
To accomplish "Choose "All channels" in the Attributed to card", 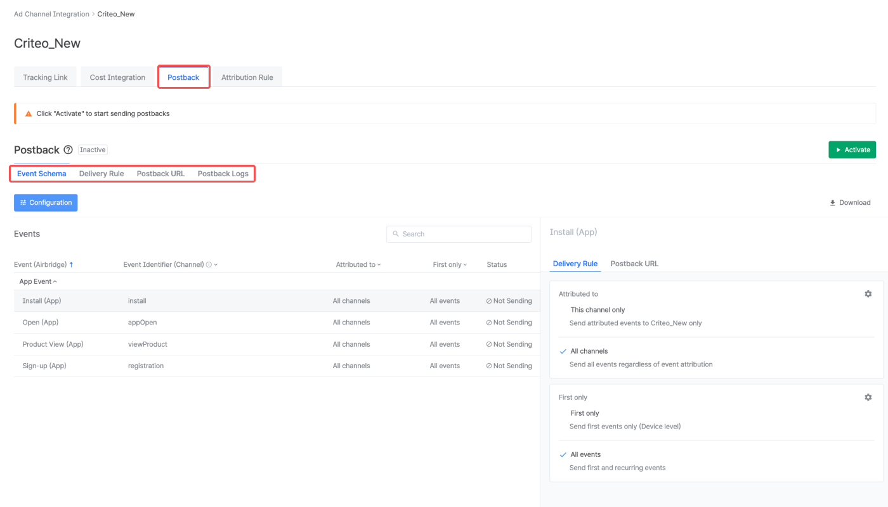I will 589,351.
